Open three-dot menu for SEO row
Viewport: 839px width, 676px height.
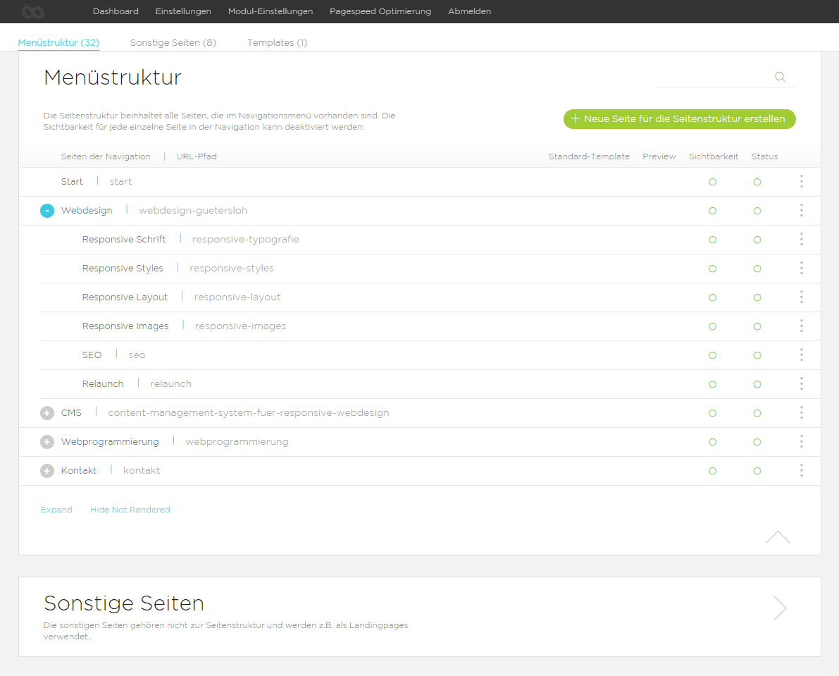(x=801, y=355)
